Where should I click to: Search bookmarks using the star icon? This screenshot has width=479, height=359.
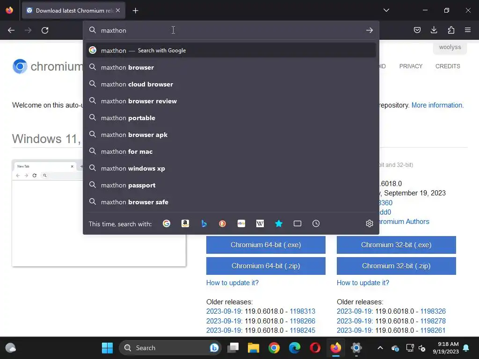pyautogui.click(x=279, y=224)
